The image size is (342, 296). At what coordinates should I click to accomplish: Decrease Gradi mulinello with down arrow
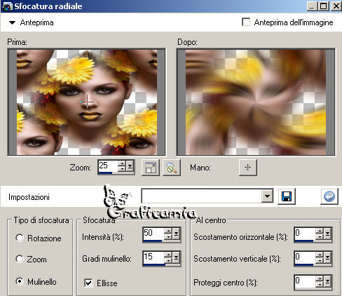coord(168,260)
